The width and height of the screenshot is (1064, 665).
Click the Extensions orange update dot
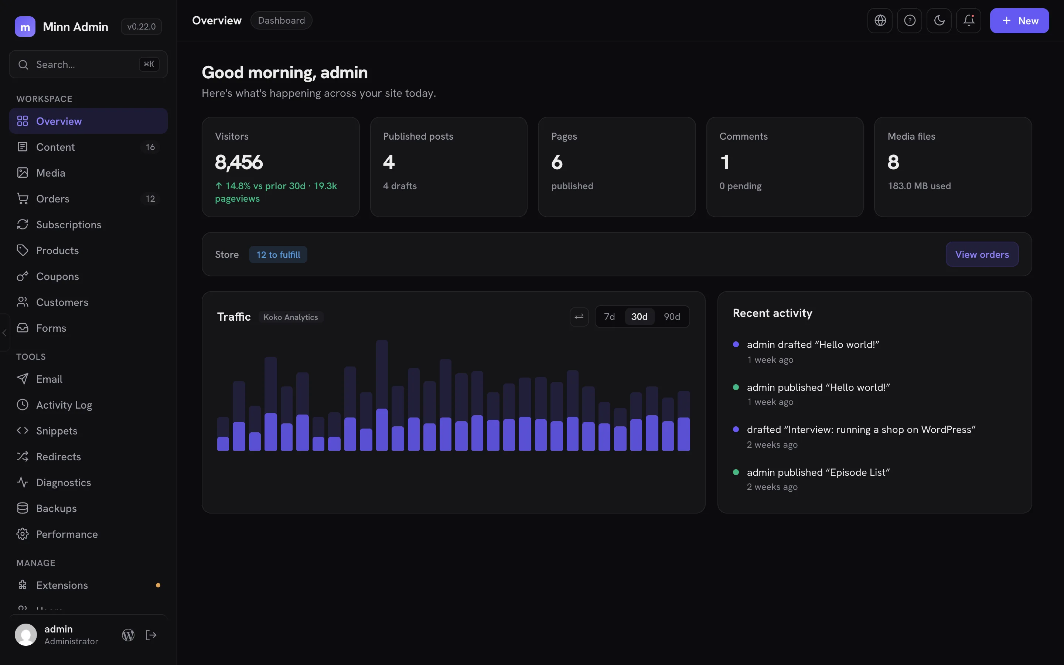click(x=158, y=586)
